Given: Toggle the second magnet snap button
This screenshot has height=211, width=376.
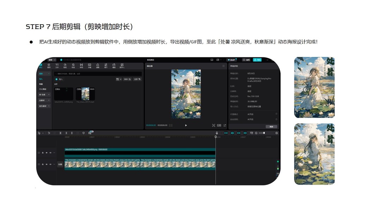Looking at the screenshot, I should [x=232, y=133].
